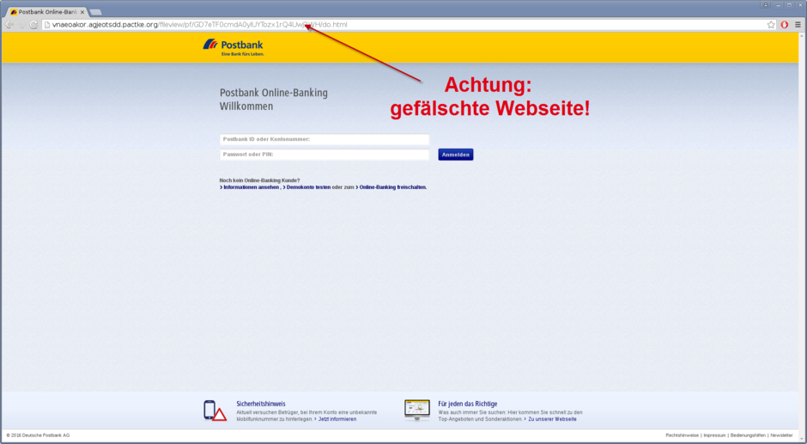Open Newsletter footer link
The image size is (807, 444).
pyautogui.click(x=781, y=435)
